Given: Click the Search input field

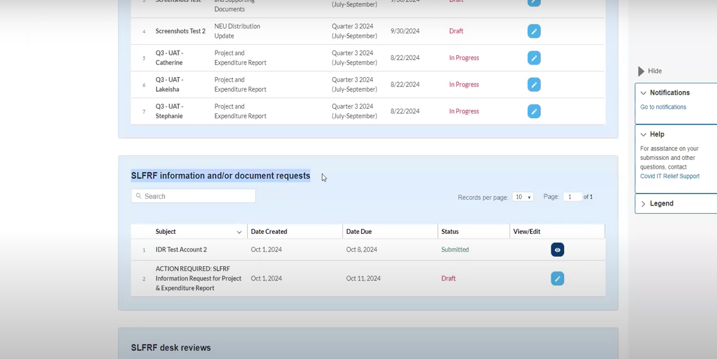Looking at the screenshot, I should click(197, 196).
